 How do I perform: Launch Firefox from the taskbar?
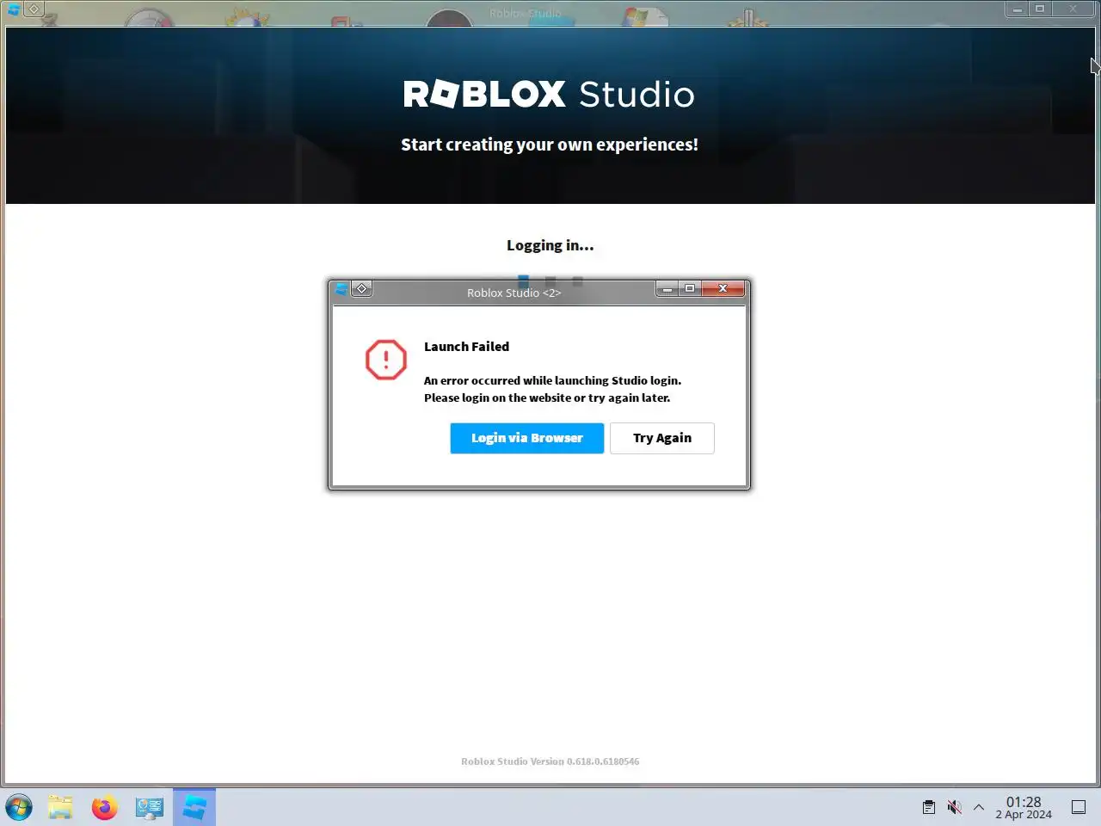tap(104, 807)
